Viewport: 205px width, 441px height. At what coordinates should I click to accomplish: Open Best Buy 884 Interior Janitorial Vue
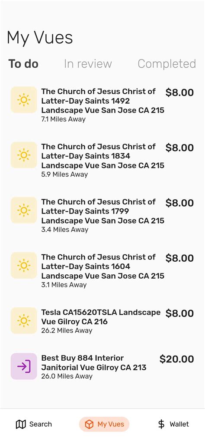[x=94, y=362]
